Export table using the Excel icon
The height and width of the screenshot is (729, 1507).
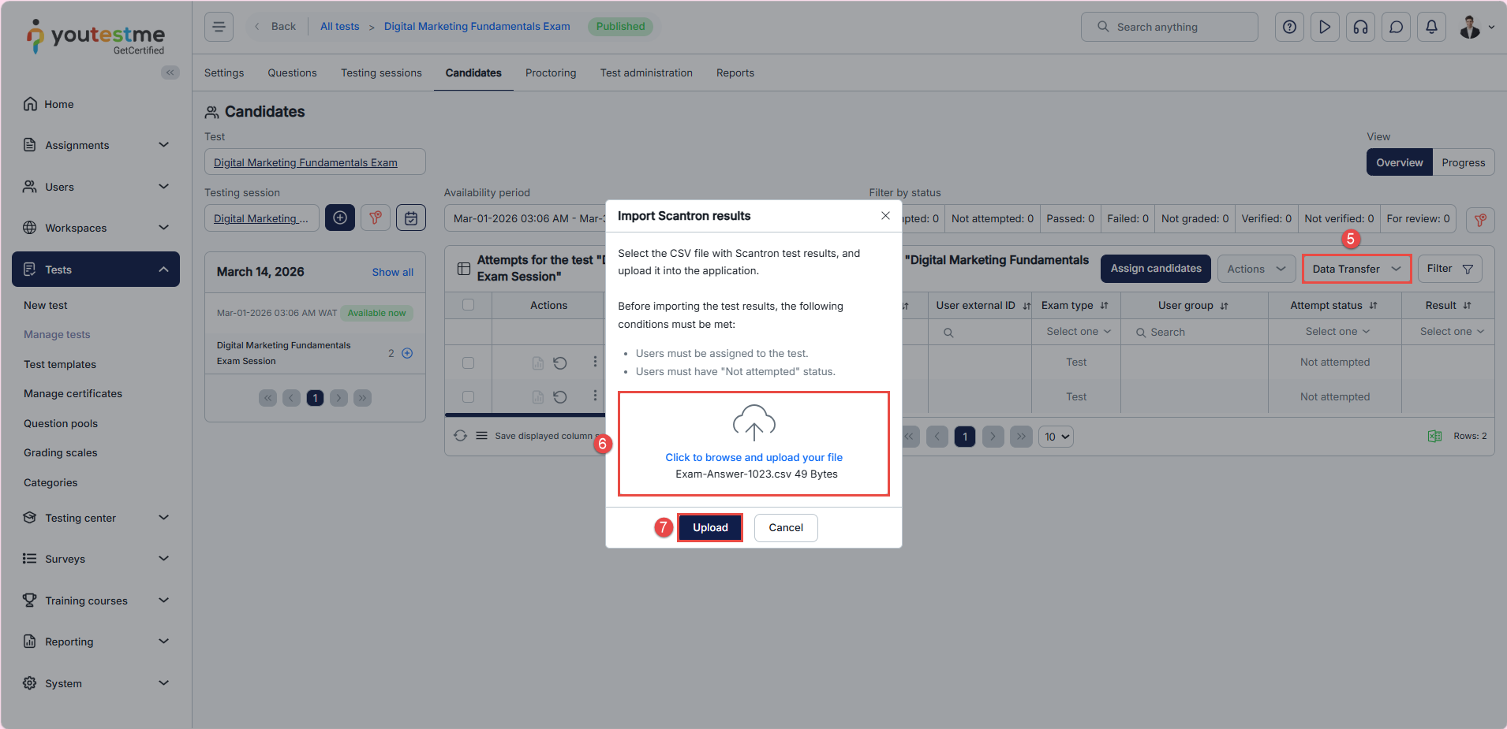[1434, 437]
